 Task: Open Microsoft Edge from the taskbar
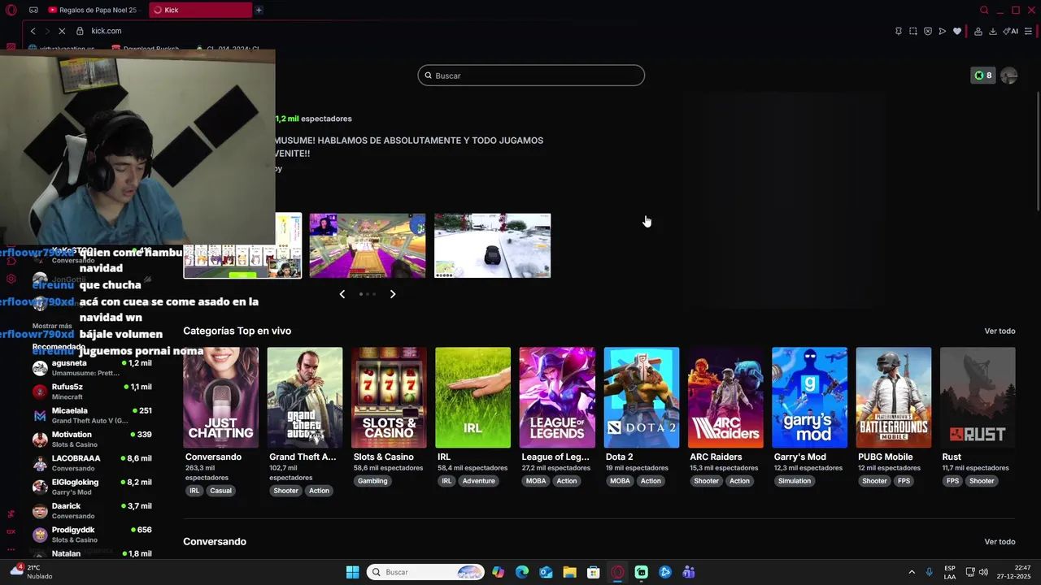tap(521, 572)
